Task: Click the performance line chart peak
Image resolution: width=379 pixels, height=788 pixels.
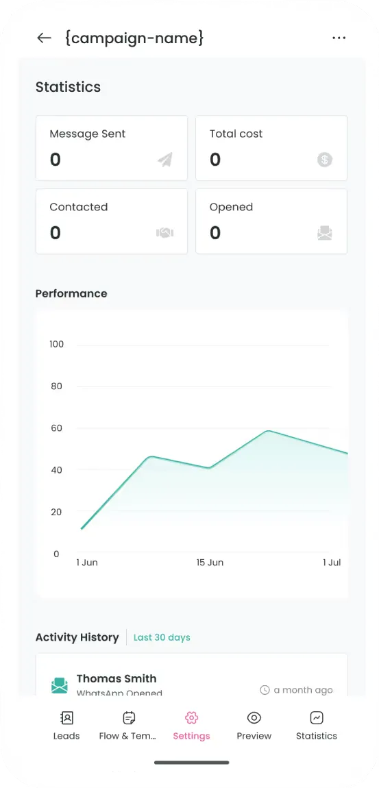Action: [x=269, y=431]
